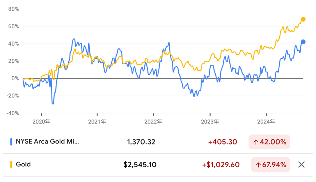Screen dimensions: 316x182
Task: Click the +$1,029.60 change value
Action: point(221,165)
